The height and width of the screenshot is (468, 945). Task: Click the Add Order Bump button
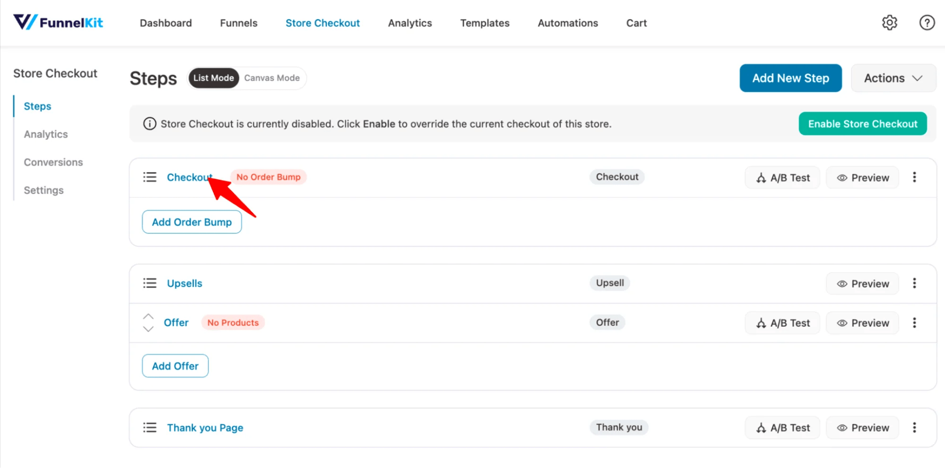tap(191, 221)
